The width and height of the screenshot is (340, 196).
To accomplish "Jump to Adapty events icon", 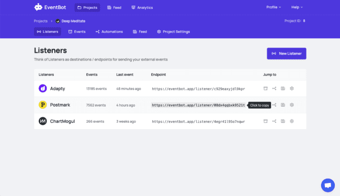I will [x=265, y=88].
